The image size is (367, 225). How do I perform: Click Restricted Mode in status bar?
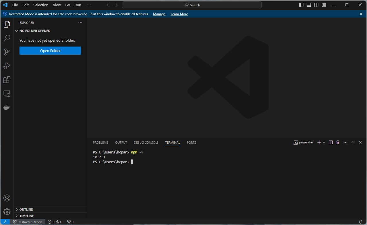(28, 222)
